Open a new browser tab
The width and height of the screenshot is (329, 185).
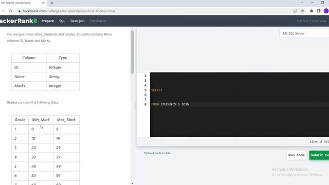pyautogui.click(x=52, y=3)
